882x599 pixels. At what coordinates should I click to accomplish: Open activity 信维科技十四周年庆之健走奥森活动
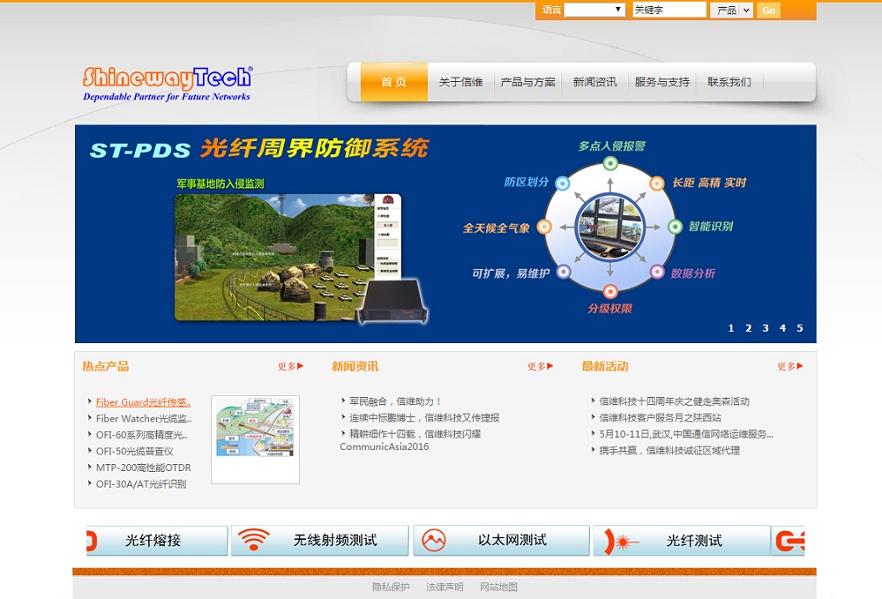(674, 401)
